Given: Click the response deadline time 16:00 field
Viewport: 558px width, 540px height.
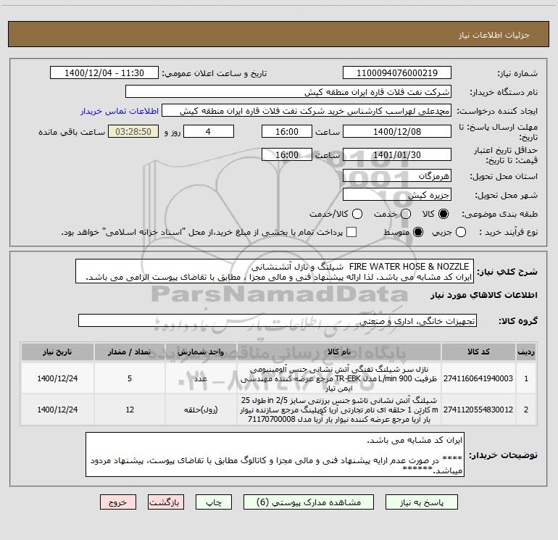Looking at the screenshot, I should 287,131.
